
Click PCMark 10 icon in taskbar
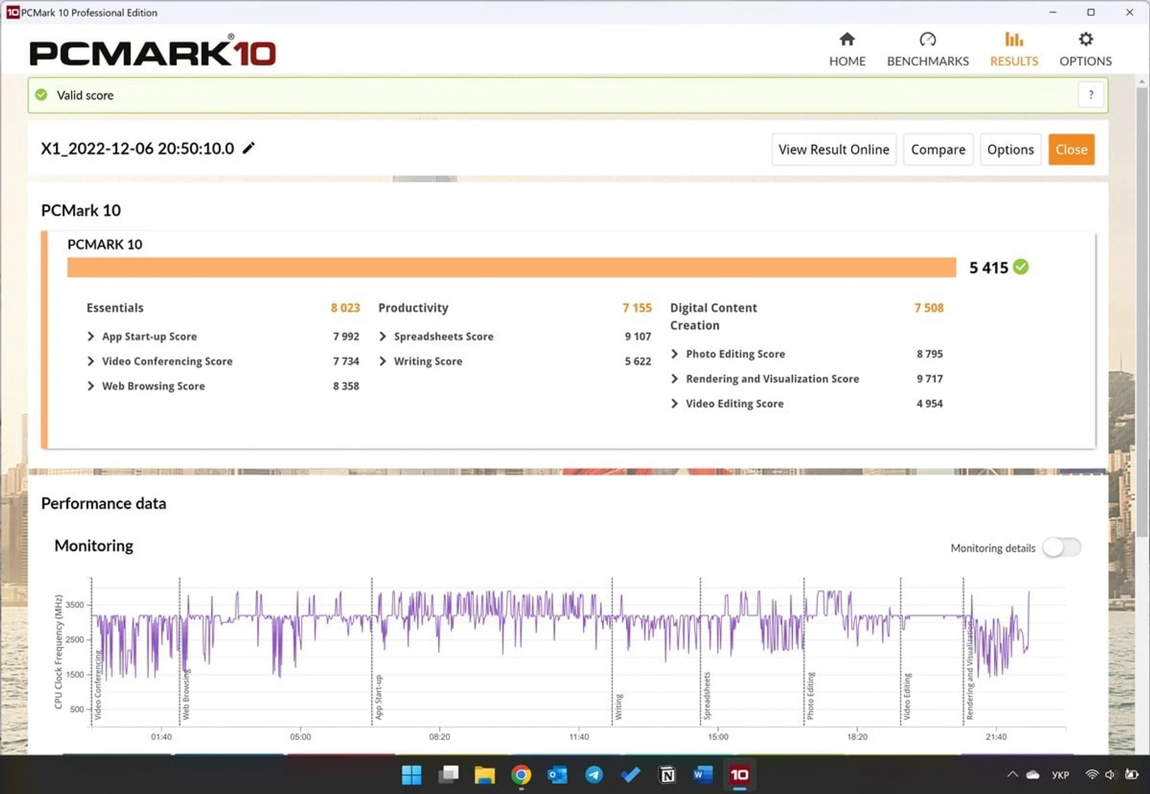(x=739, y=775)
